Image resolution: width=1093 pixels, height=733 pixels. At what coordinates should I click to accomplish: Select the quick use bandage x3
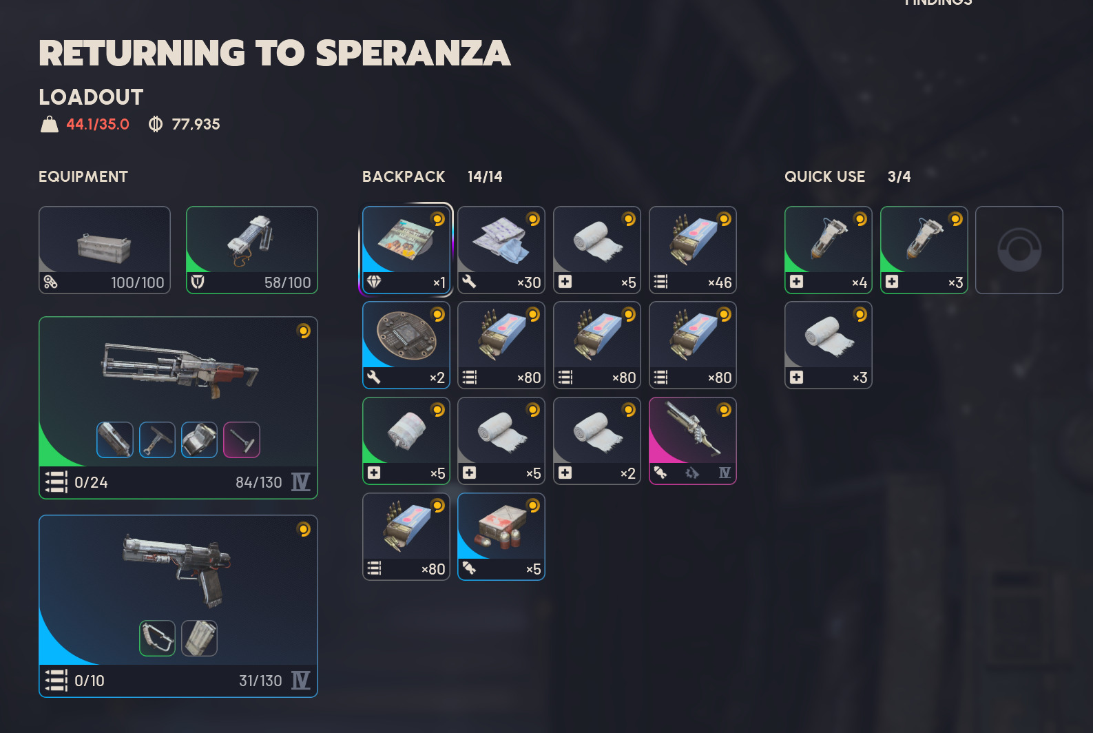(x=829, y=345)
